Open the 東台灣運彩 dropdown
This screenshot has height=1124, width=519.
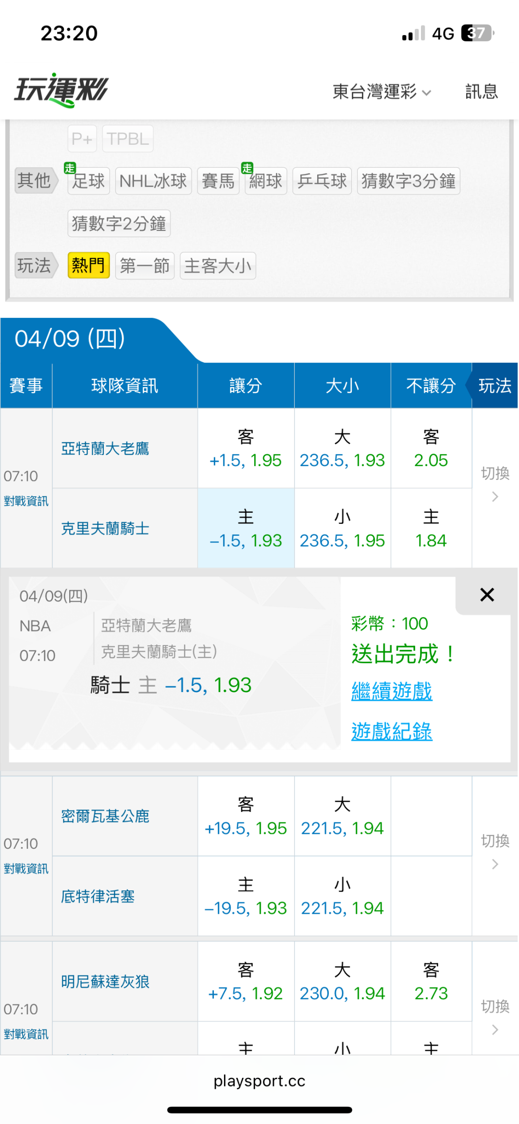point(382,91)
